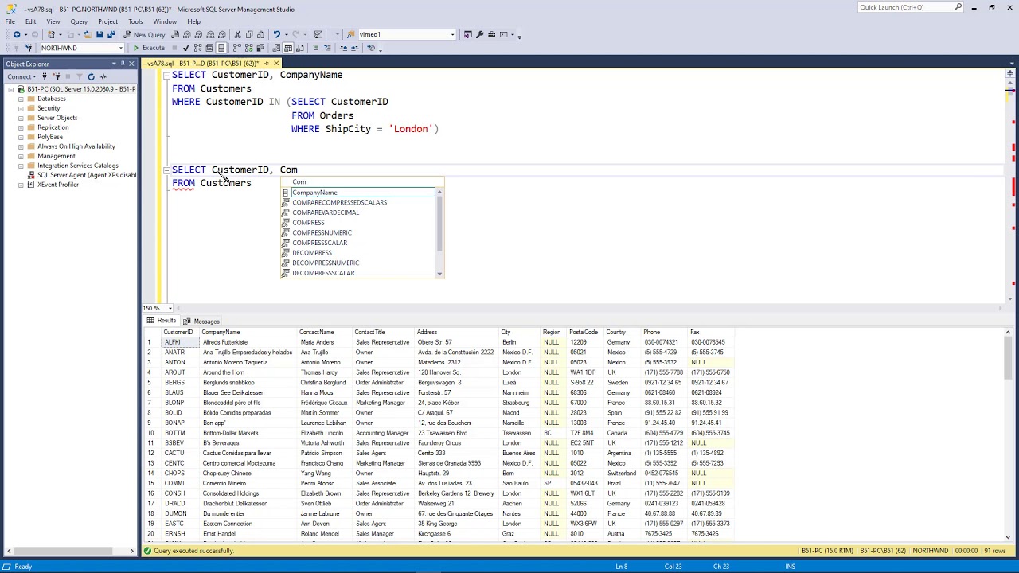The image size is (1019, 573).
Task: Click the Open File folder icon
Action: pyautogui.click(x=88, y=35)
